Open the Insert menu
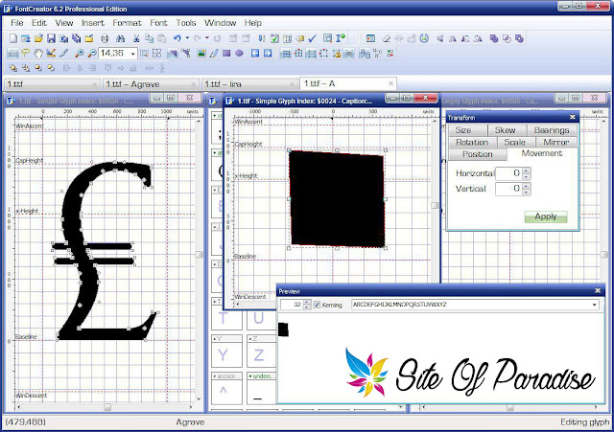The image size is (614, 432). (x=93, y=23)
